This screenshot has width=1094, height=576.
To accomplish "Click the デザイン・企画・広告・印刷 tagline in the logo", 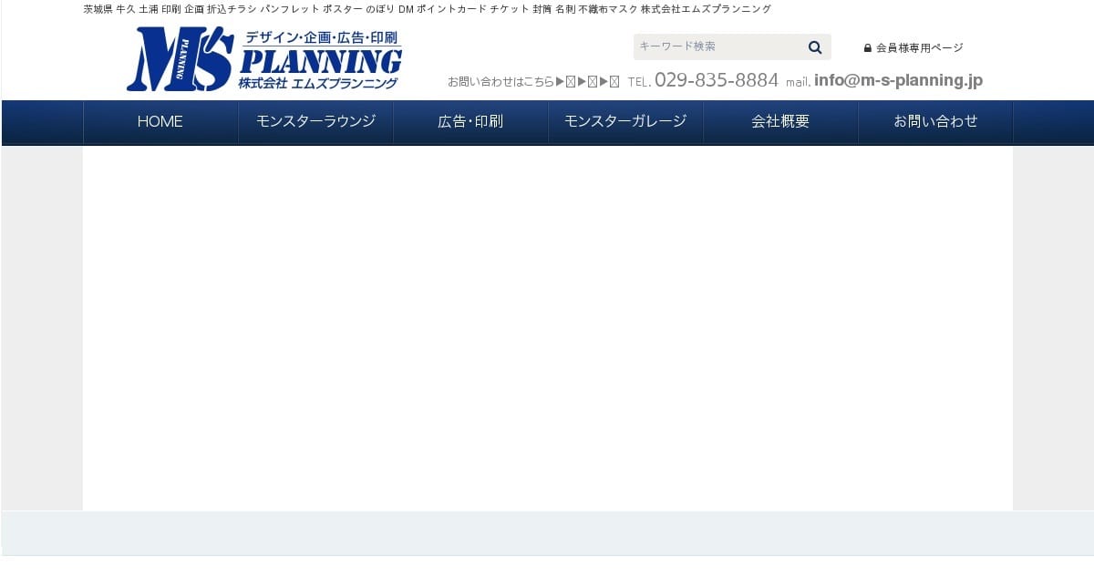I will [x=322, y=38].
